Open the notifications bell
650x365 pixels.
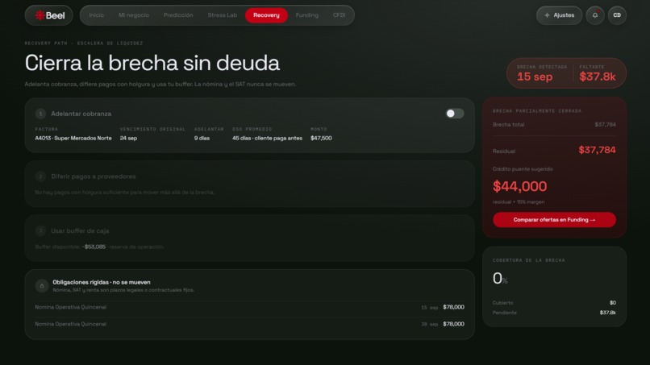coord(595,15)
